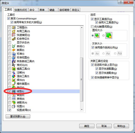Image resolution: width=135 pixels, height=133 pixels.
Task: Select the large icon size option
Action: pos(104,35)
